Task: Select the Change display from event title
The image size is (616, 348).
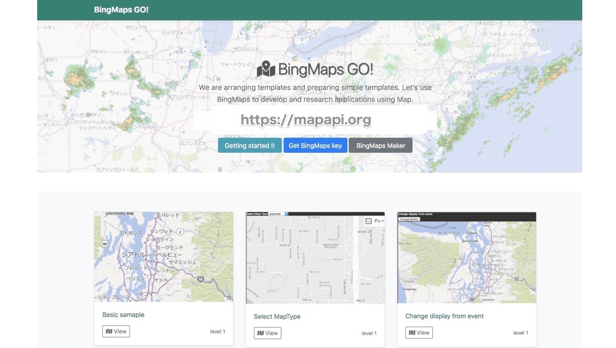Action: 445,316
